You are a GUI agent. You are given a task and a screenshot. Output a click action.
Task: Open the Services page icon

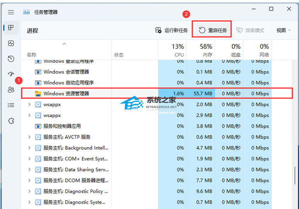(x=11, y=121)
